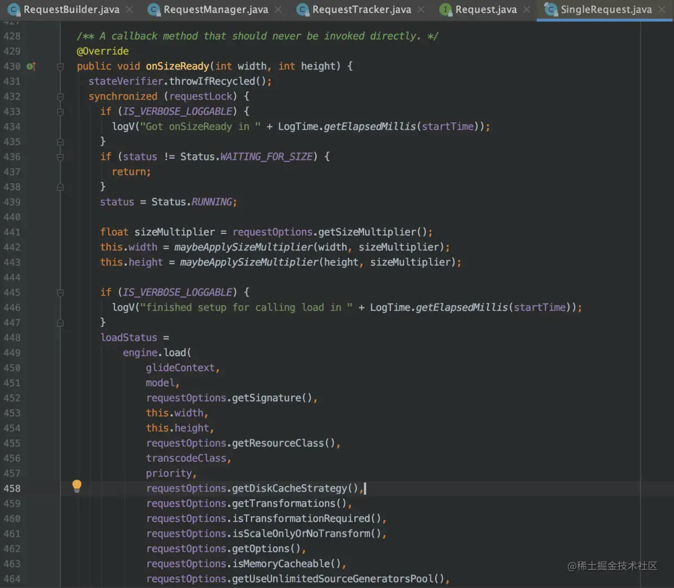Image resolution: width=674 pixels, height=588 pixels.
Task: Fold the status check if block on line 436
Action: [x=60, y=157]
